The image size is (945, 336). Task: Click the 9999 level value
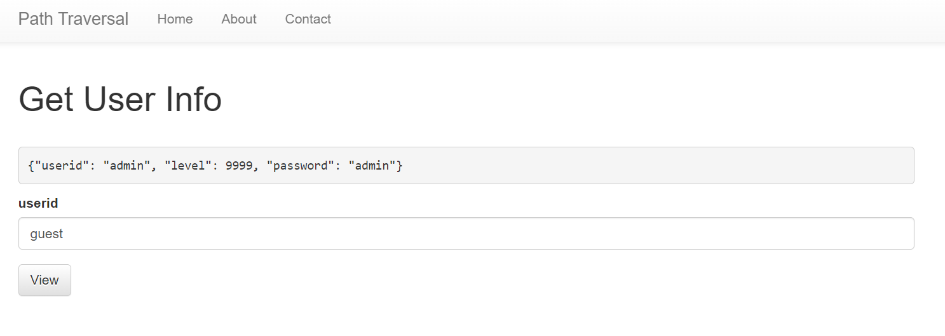click(239, 166)
